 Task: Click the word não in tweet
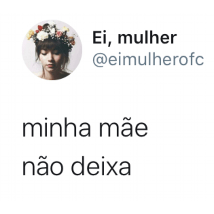pos(43,166)
